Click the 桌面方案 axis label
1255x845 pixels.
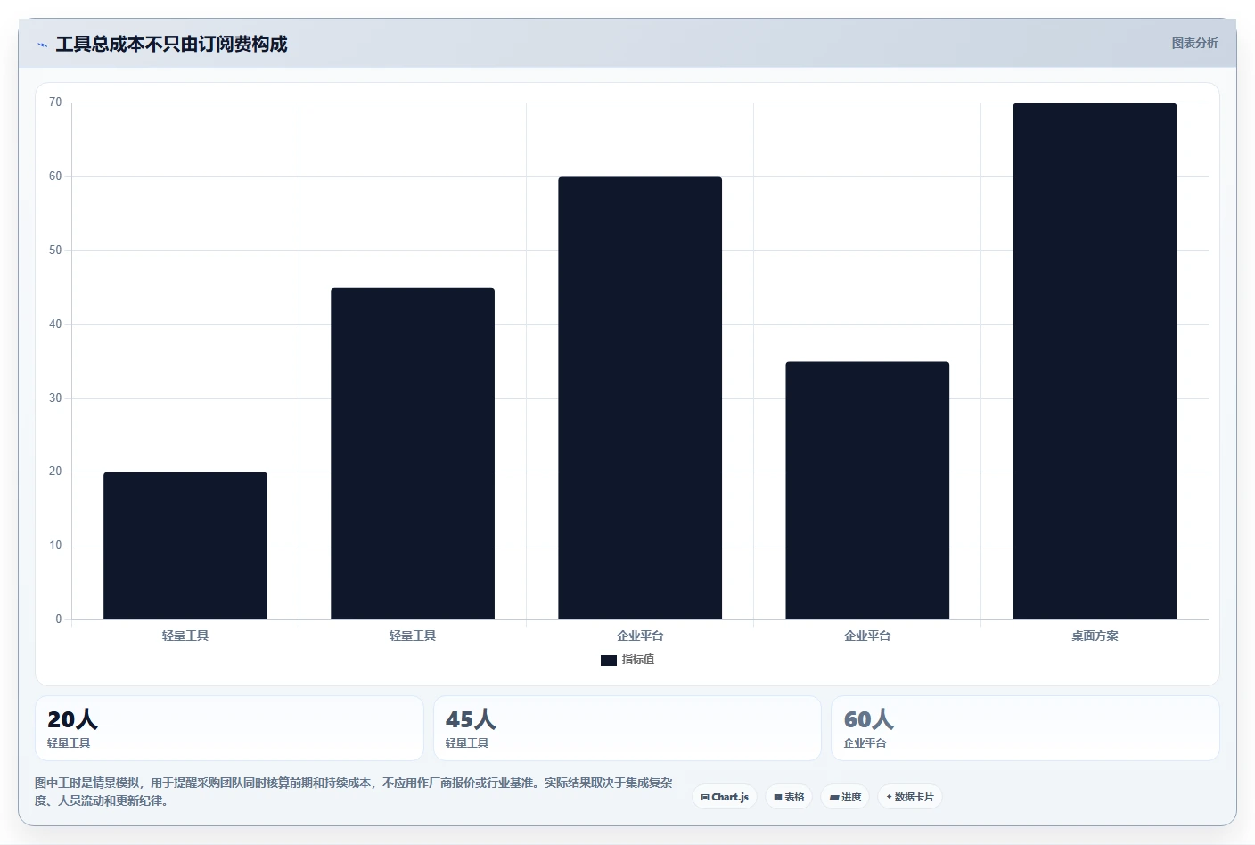click(1095, 636)
